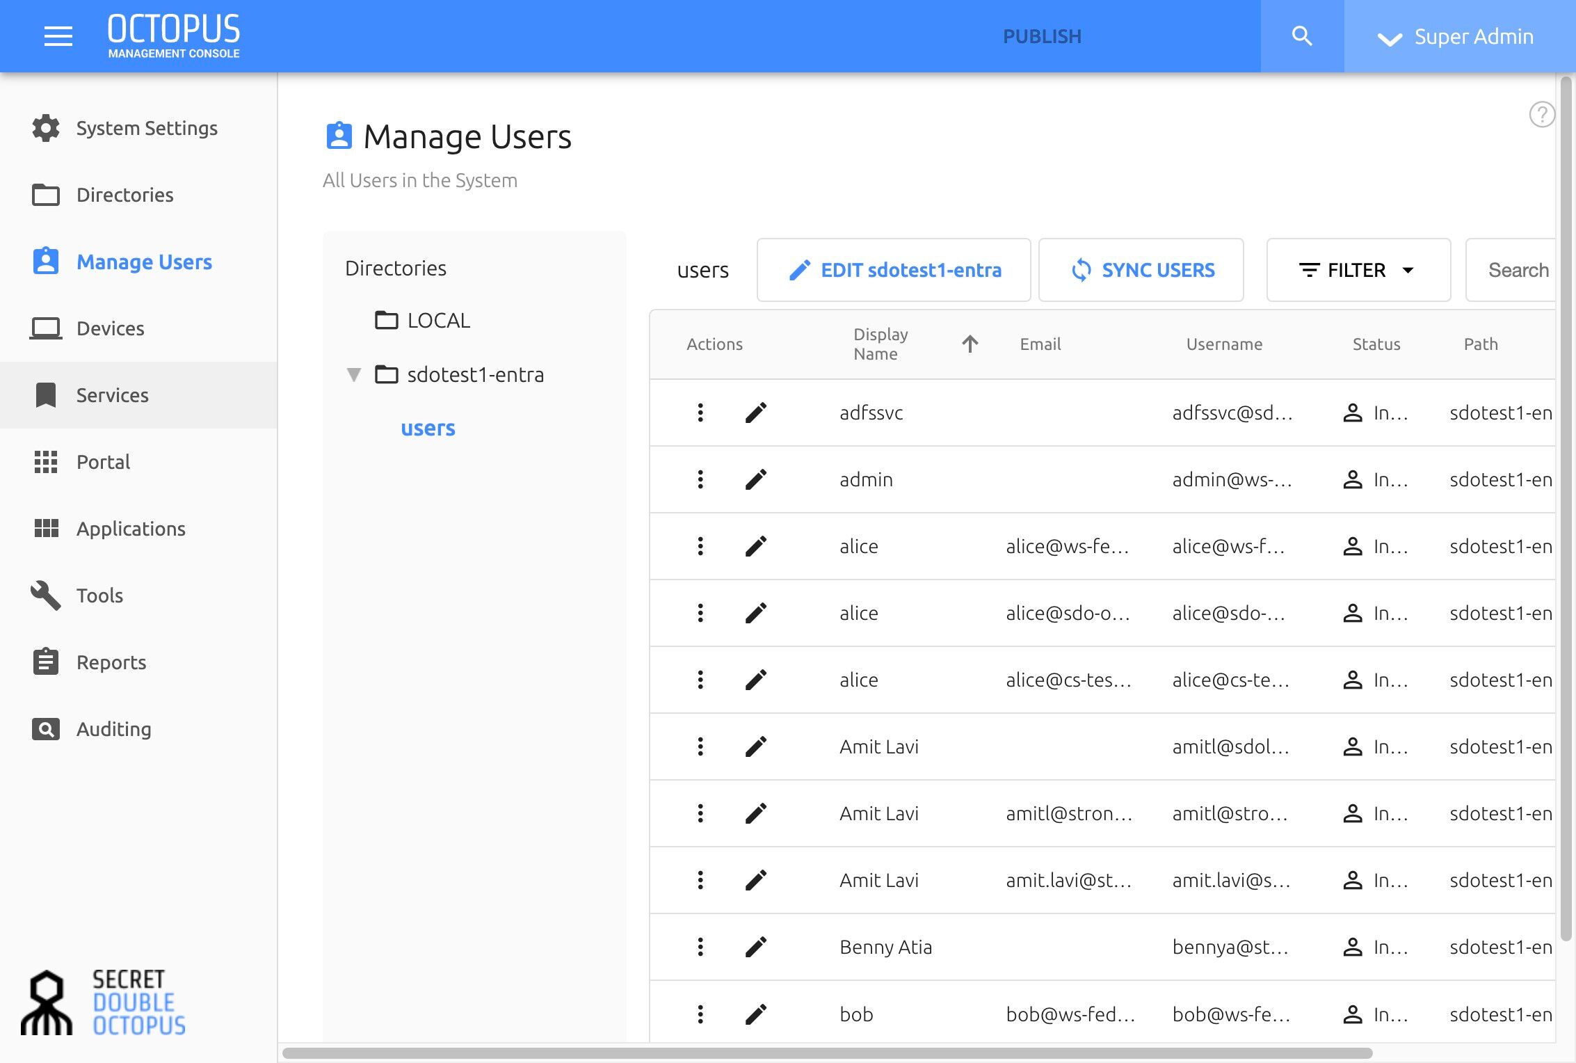Click the Portal grid icon

[46, 462]
